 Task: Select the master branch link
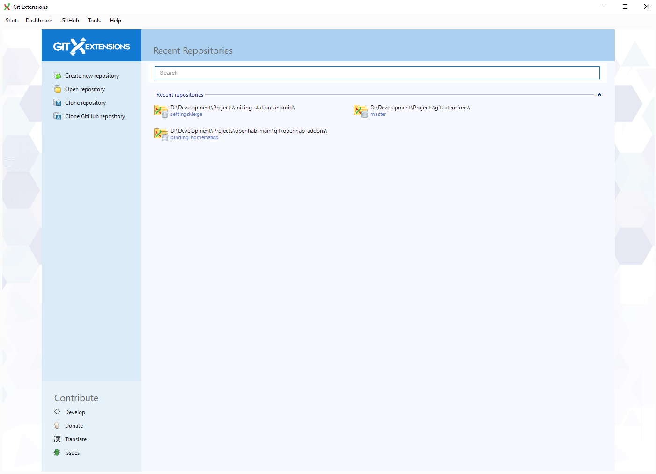(x=378, y=114)
